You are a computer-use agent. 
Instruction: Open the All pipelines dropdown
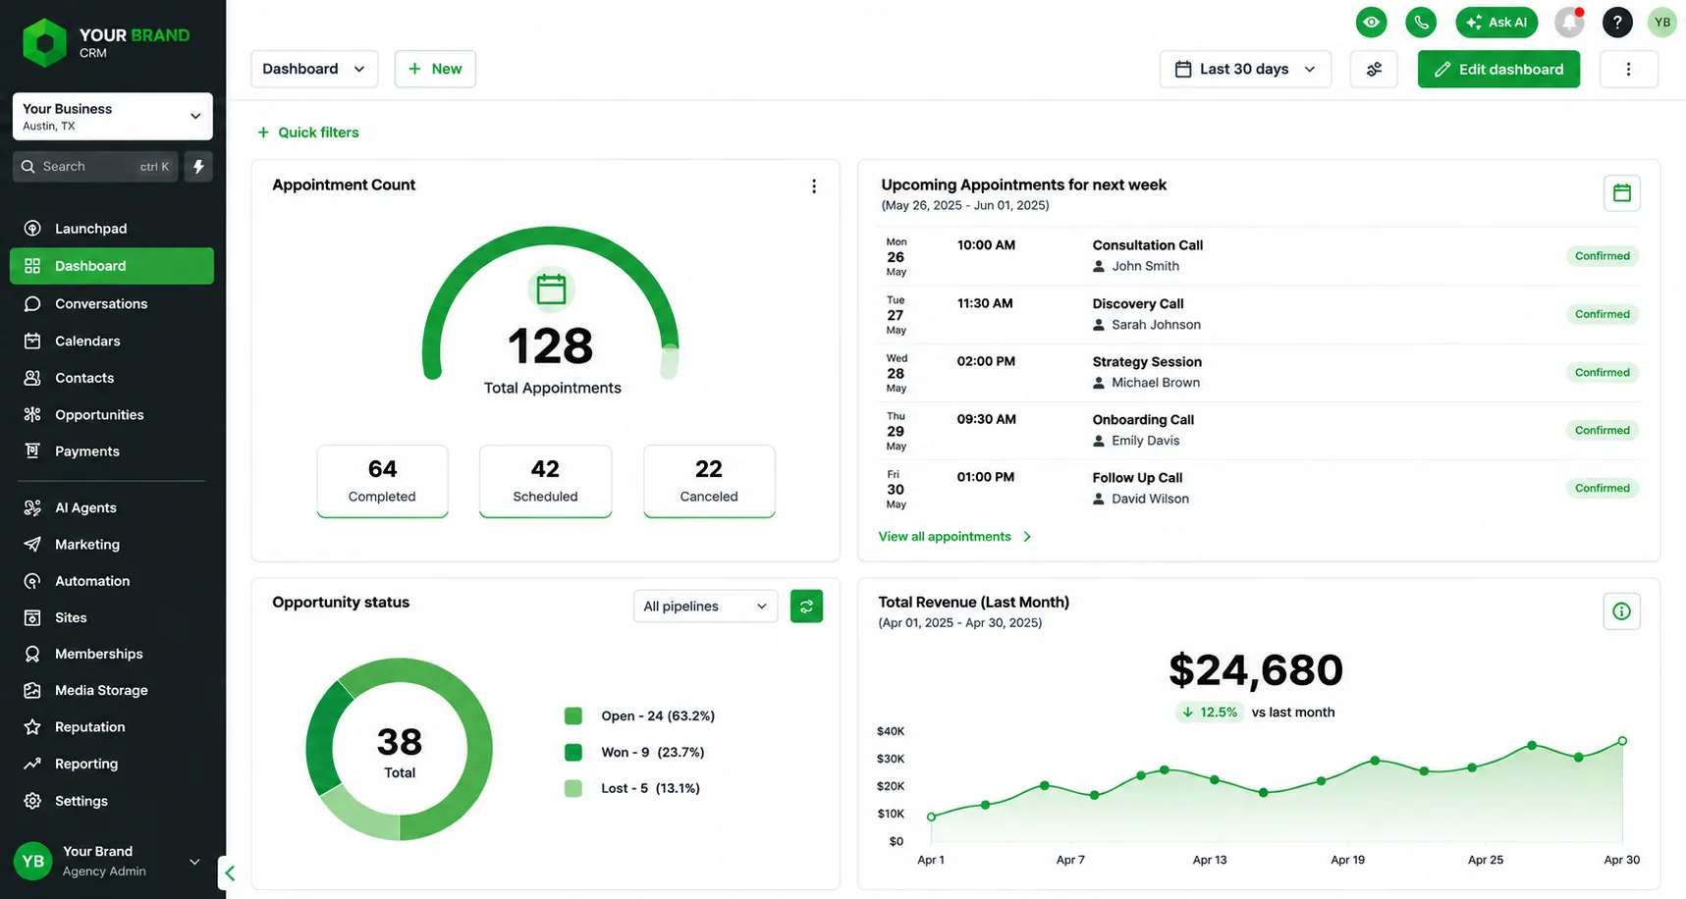pyautogui.click(x=705, y=607)
